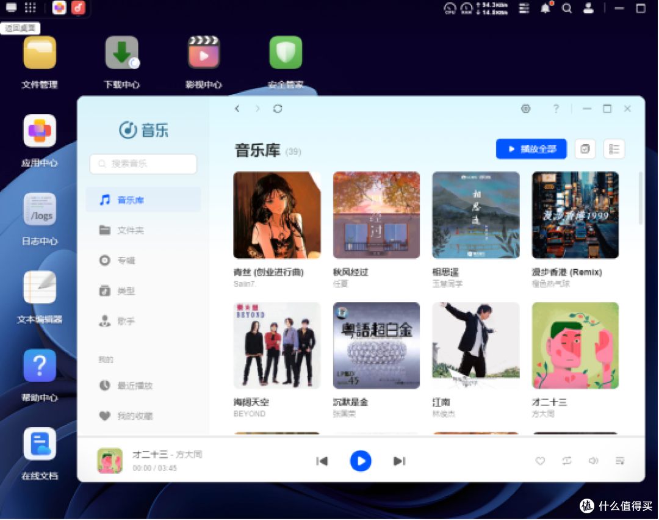Open 我的收藏 favorites list
The image size is (659, 520).
click(143, 416)
